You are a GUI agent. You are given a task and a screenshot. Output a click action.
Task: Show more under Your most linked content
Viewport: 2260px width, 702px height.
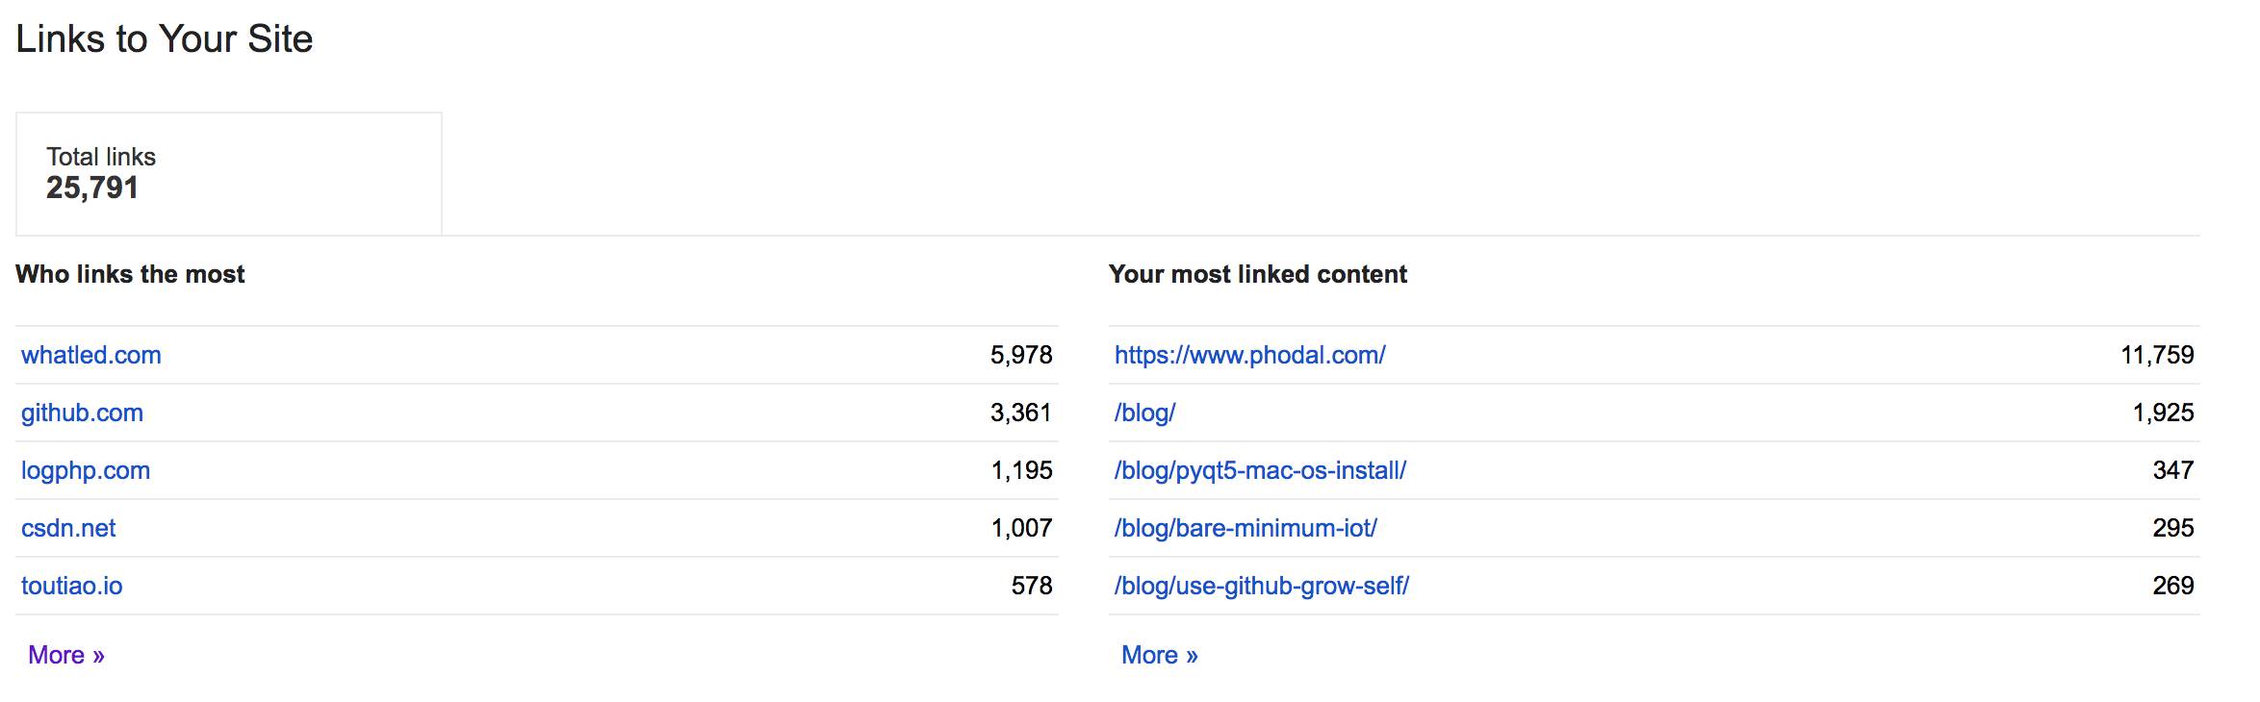(x=1160, y=655)
